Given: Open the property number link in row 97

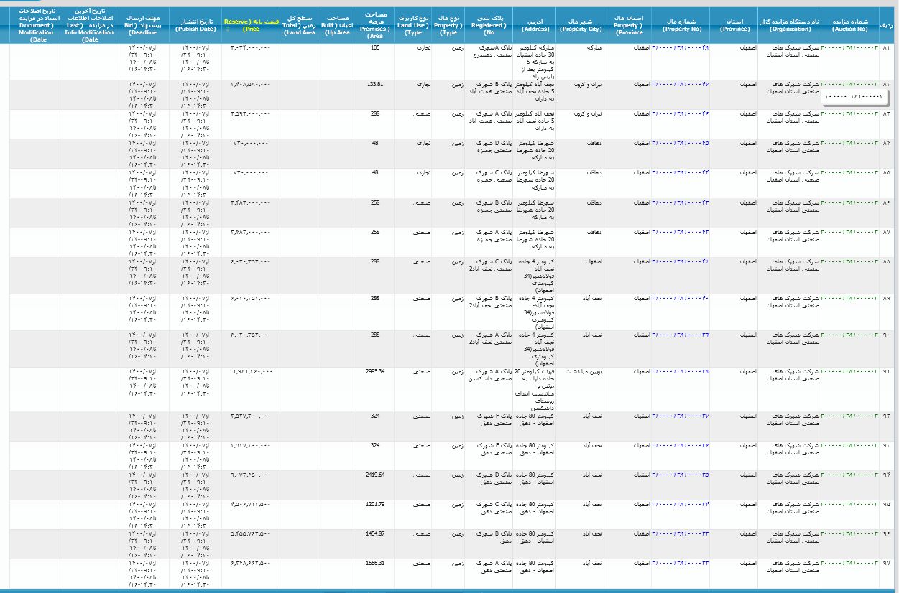Looking at the screenshot, I should coord(680,563).
